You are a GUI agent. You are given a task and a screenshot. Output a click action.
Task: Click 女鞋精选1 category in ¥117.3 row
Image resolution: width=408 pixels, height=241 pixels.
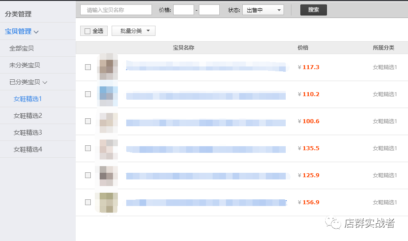[385, 67]
